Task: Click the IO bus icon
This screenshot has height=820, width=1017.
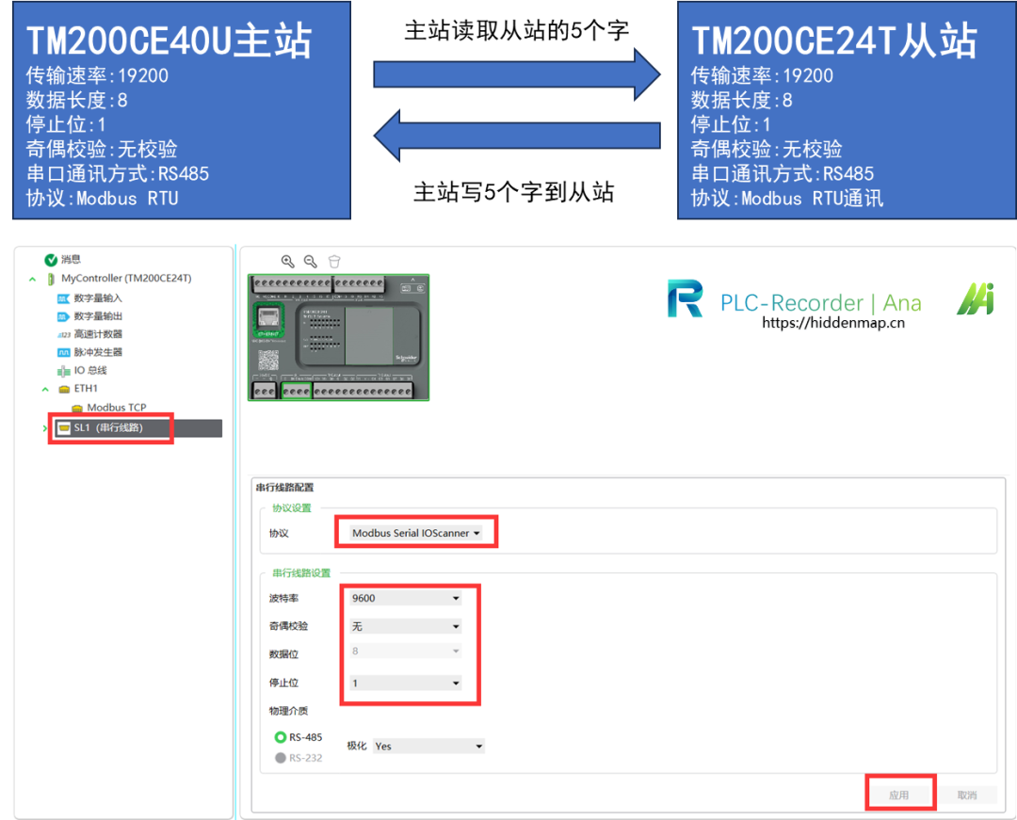Action: 64,371
